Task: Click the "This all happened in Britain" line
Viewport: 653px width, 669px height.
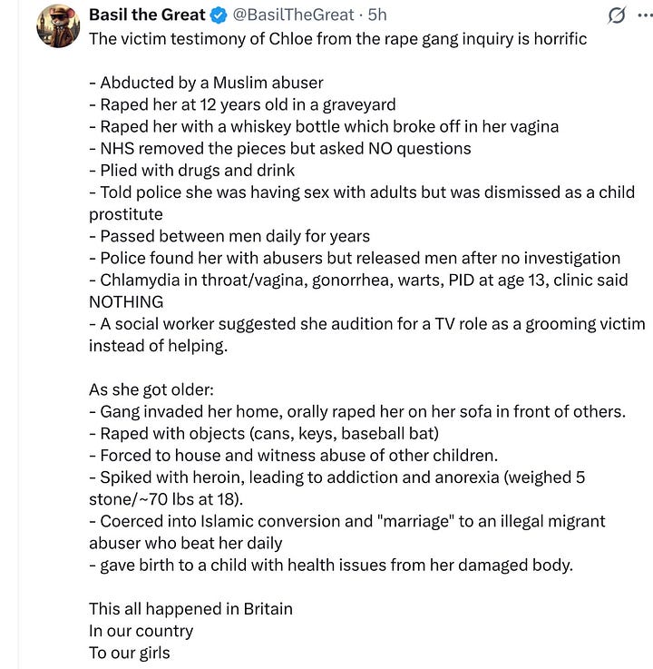Action: point(191,609)
